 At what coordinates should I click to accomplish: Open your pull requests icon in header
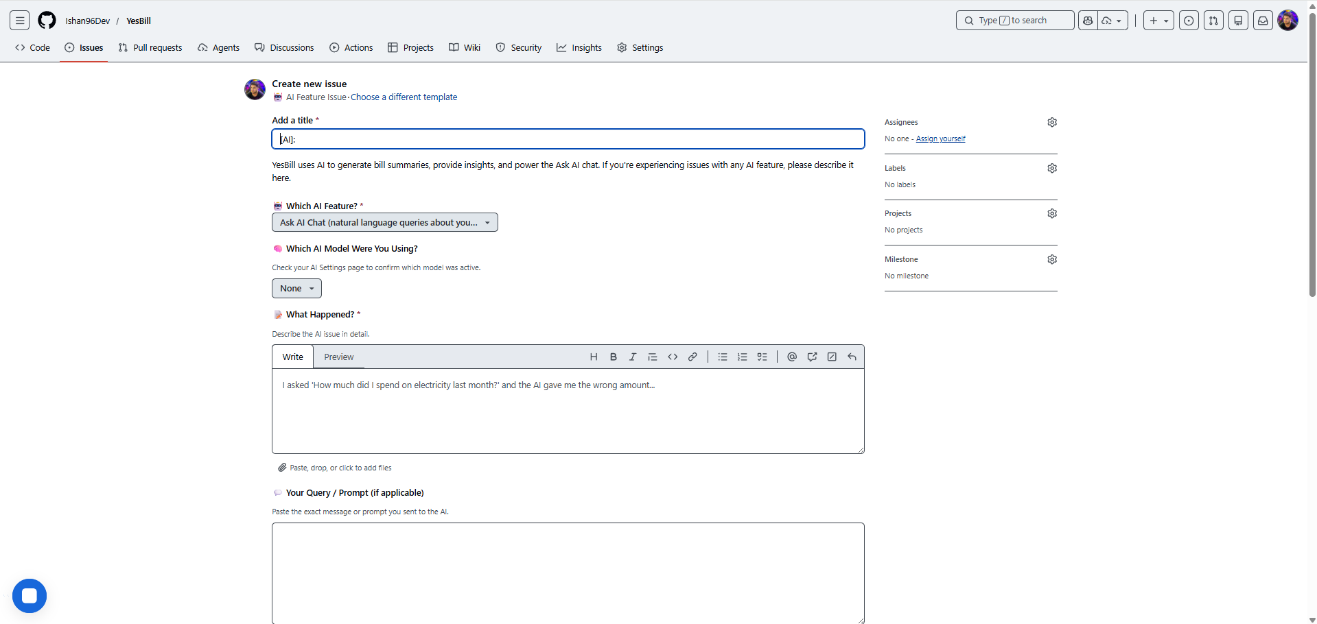coord(1213,21)
